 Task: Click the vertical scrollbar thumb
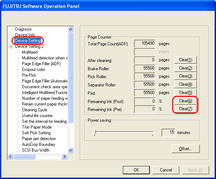tap(71, 77)
